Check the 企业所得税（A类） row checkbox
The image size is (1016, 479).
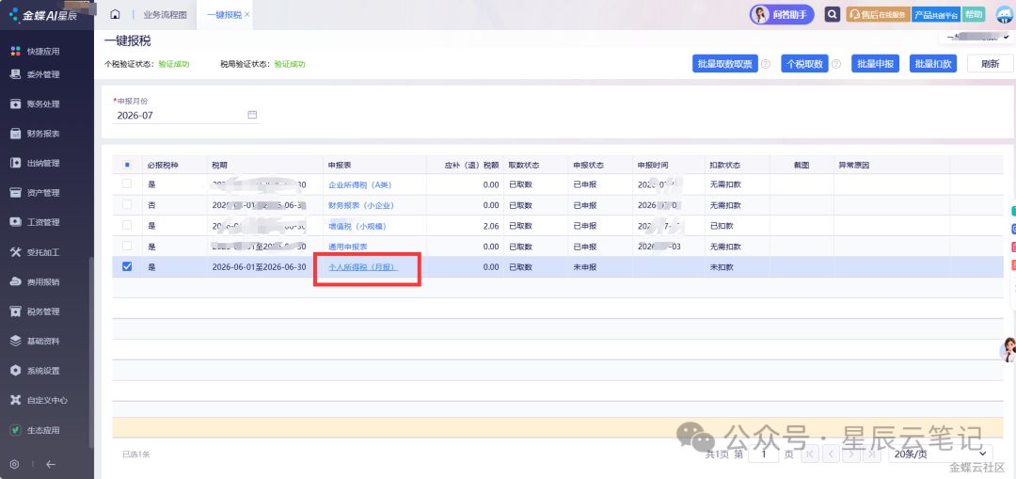127,184
